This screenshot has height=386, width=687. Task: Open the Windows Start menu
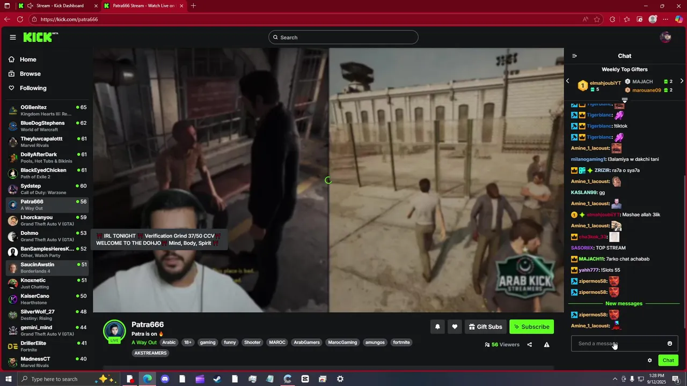point(8,379)
